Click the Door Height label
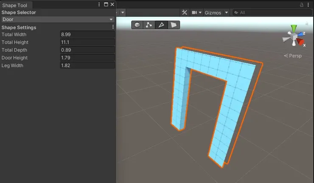 tap(14, 58)
